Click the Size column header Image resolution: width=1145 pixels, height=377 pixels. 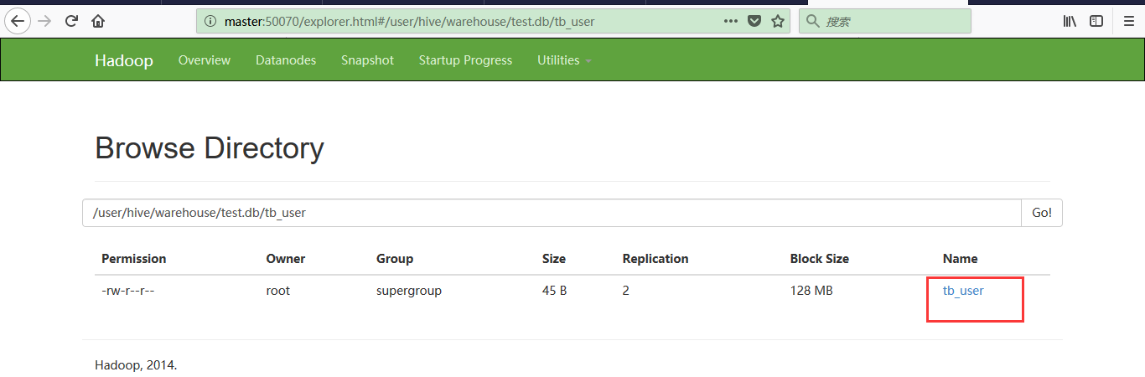pos(554,259)
